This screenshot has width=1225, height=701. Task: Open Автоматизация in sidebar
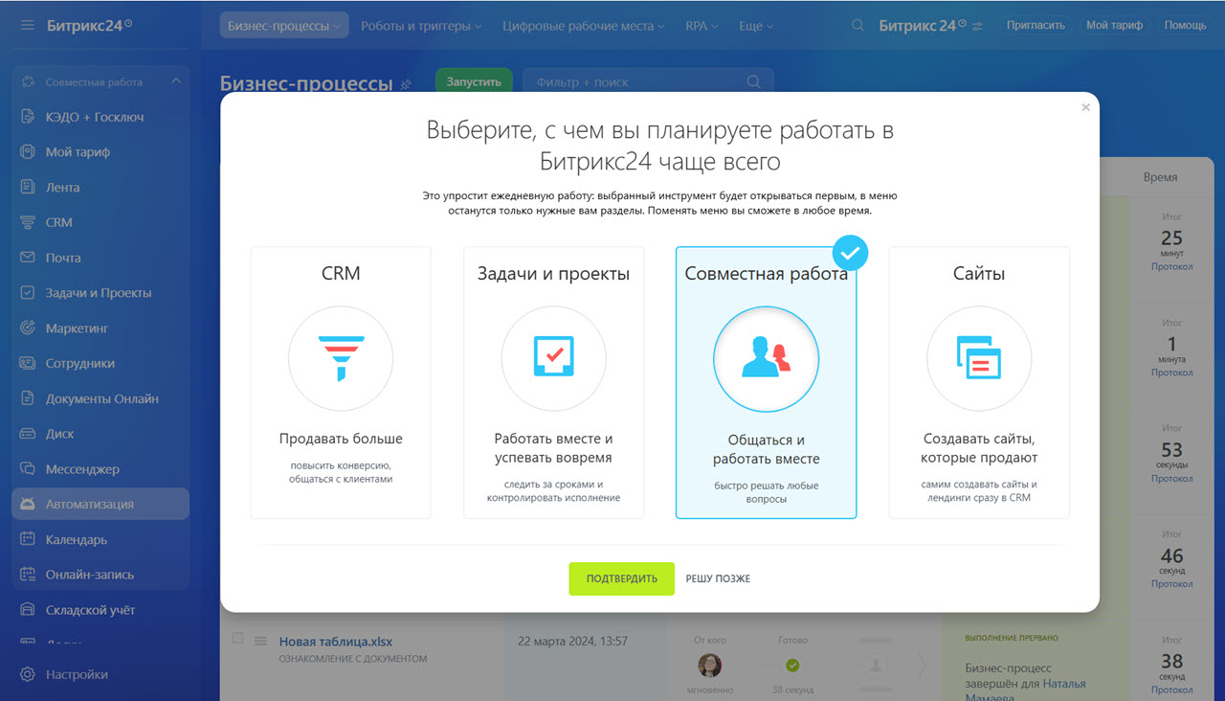point(100,504)
